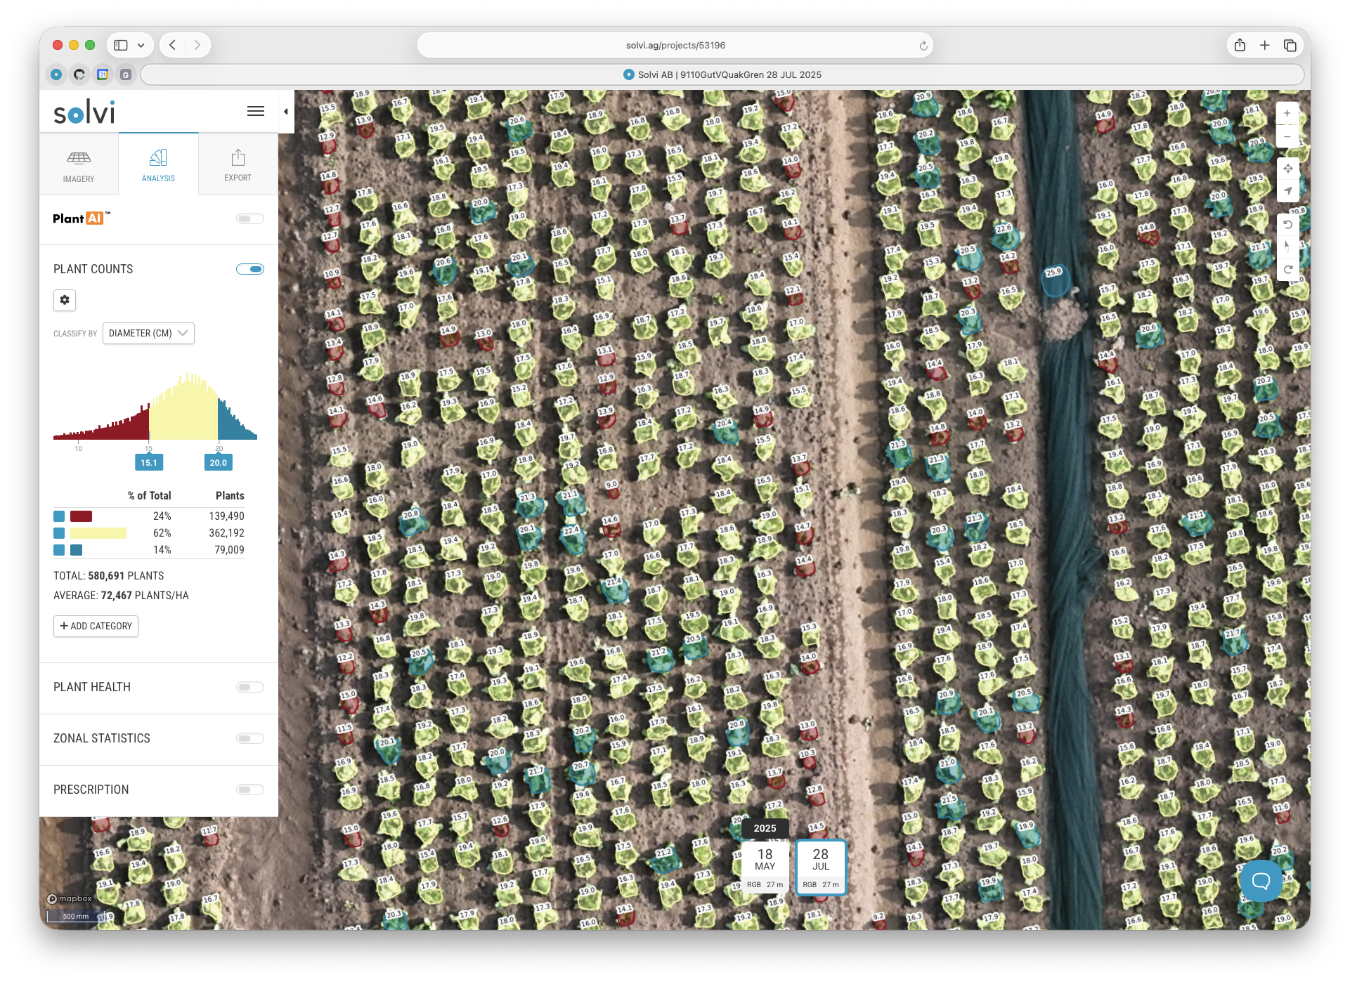Rotate map counterclockwise
The height and width of the screenshot is (982, 1350).
point(1287,225)
